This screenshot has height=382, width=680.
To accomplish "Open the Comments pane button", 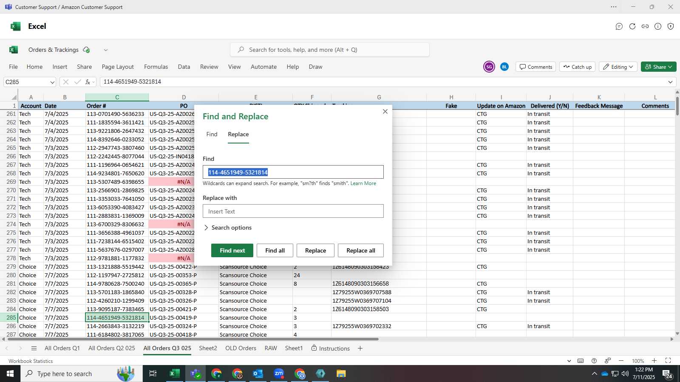I will tap(536, 67).
